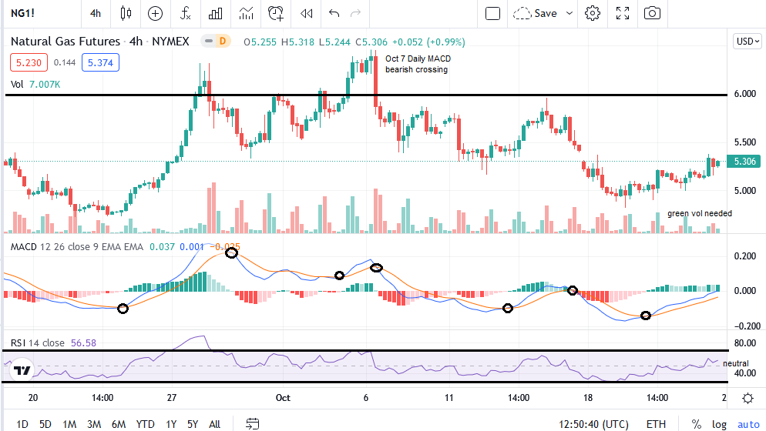Open the 12:50:40 (UTC) timezone menu
The height and width of the screenshot is (431, 766).
point(593,423)
